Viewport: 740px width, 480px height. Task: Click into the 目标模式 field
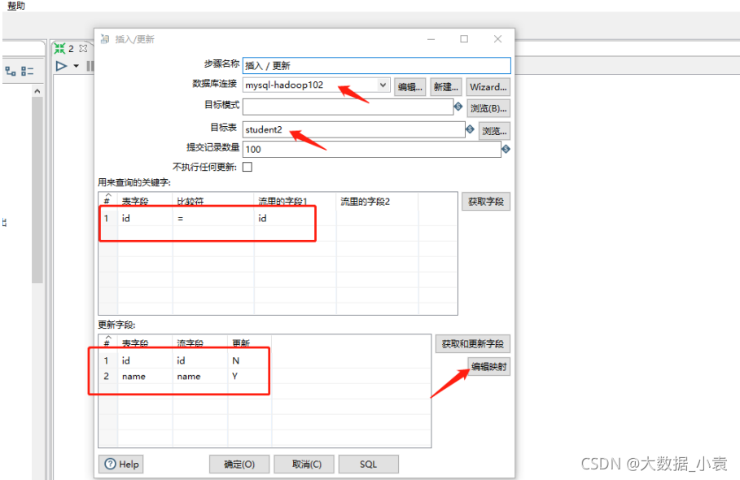pyautogui.click(x=348, y=107)
